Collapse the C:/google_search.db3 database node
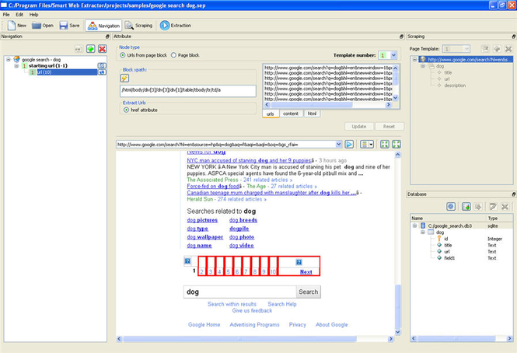Image resolution: width=517 pixels, height=353 pixels. [x=415, y=225]
